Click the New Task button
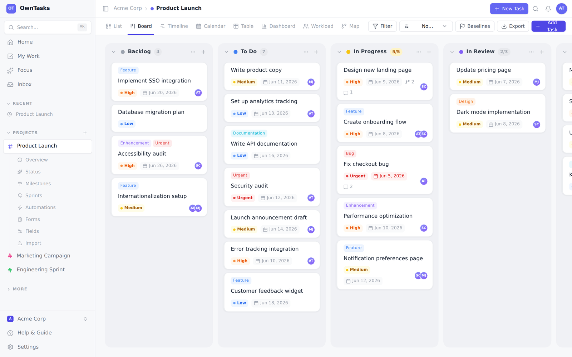Screen dimensions: 572x357 click(509, 9)
